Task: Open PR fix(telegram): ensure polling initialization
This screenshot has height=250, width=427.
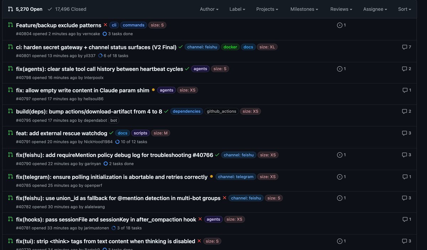Action: pyautogui.click(x=112, y=177)
